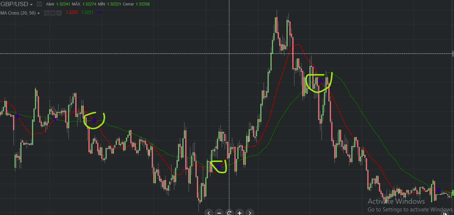Click the green current price marker on the price axis

[x=453, y=193]
